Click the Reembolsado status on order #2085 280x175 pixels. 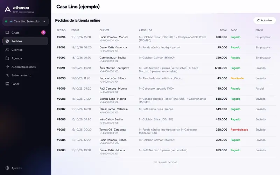239,129
